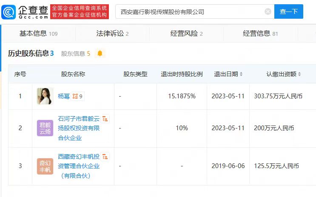
Task: Clear the search box with X icon
Action: pos(268,11)
